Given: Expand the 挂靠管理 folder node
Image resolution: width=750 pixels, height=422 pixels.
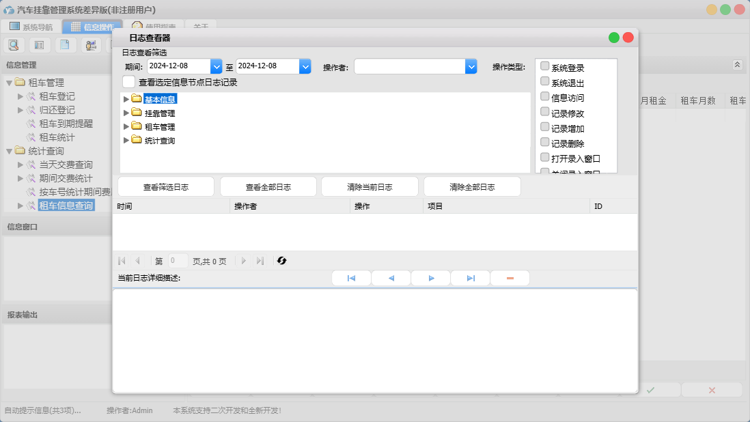Looking at the screenshot, I should click(126, 113).
